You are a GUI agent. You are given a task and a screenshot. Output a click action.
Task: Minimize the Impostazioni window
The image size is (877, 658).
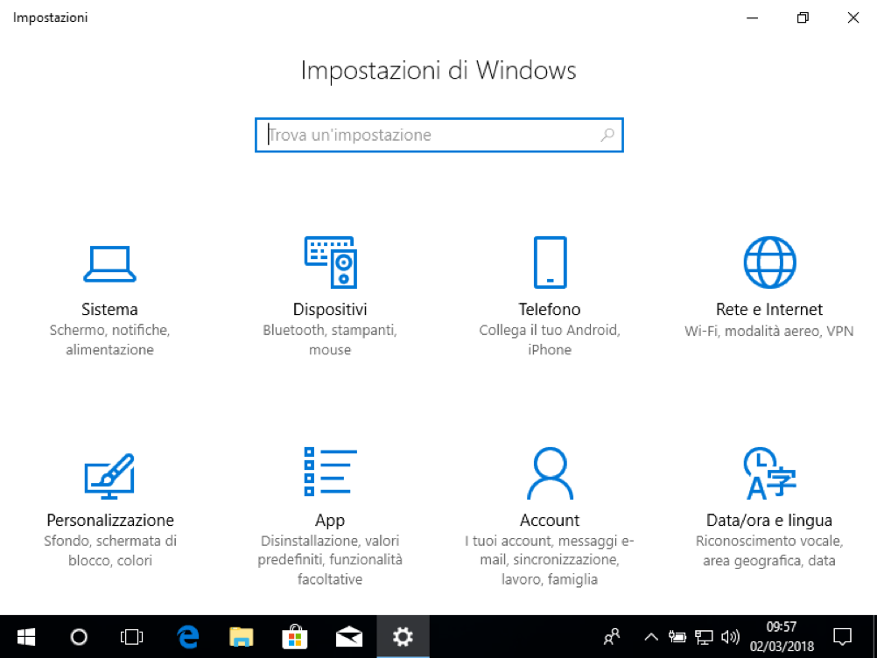tap(752, 17)
